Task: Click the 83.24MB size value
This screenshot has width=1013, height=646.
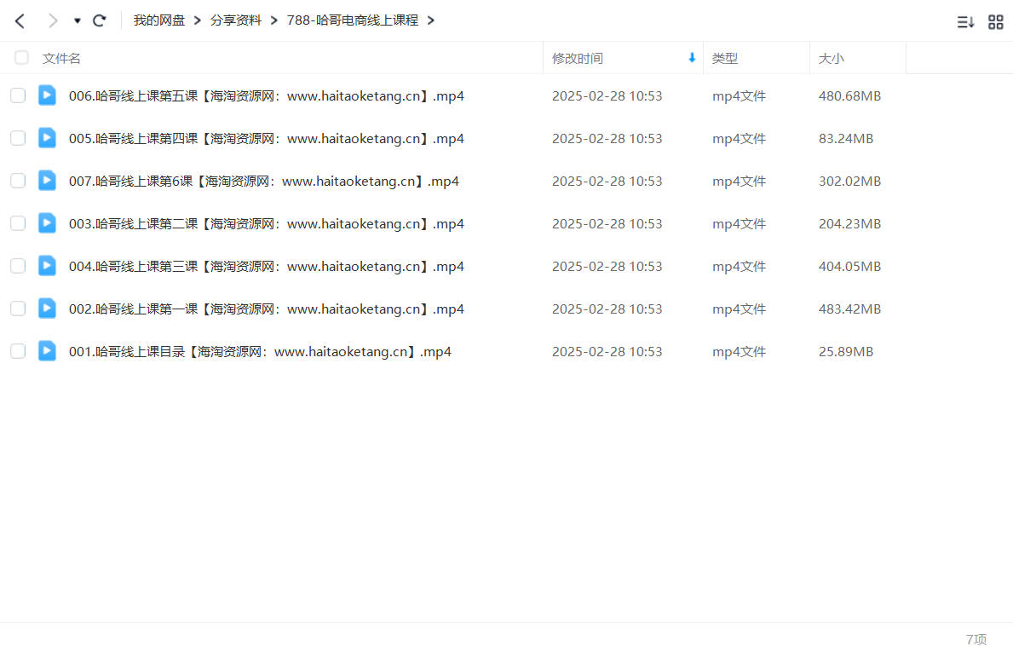Action: [846, 139]
